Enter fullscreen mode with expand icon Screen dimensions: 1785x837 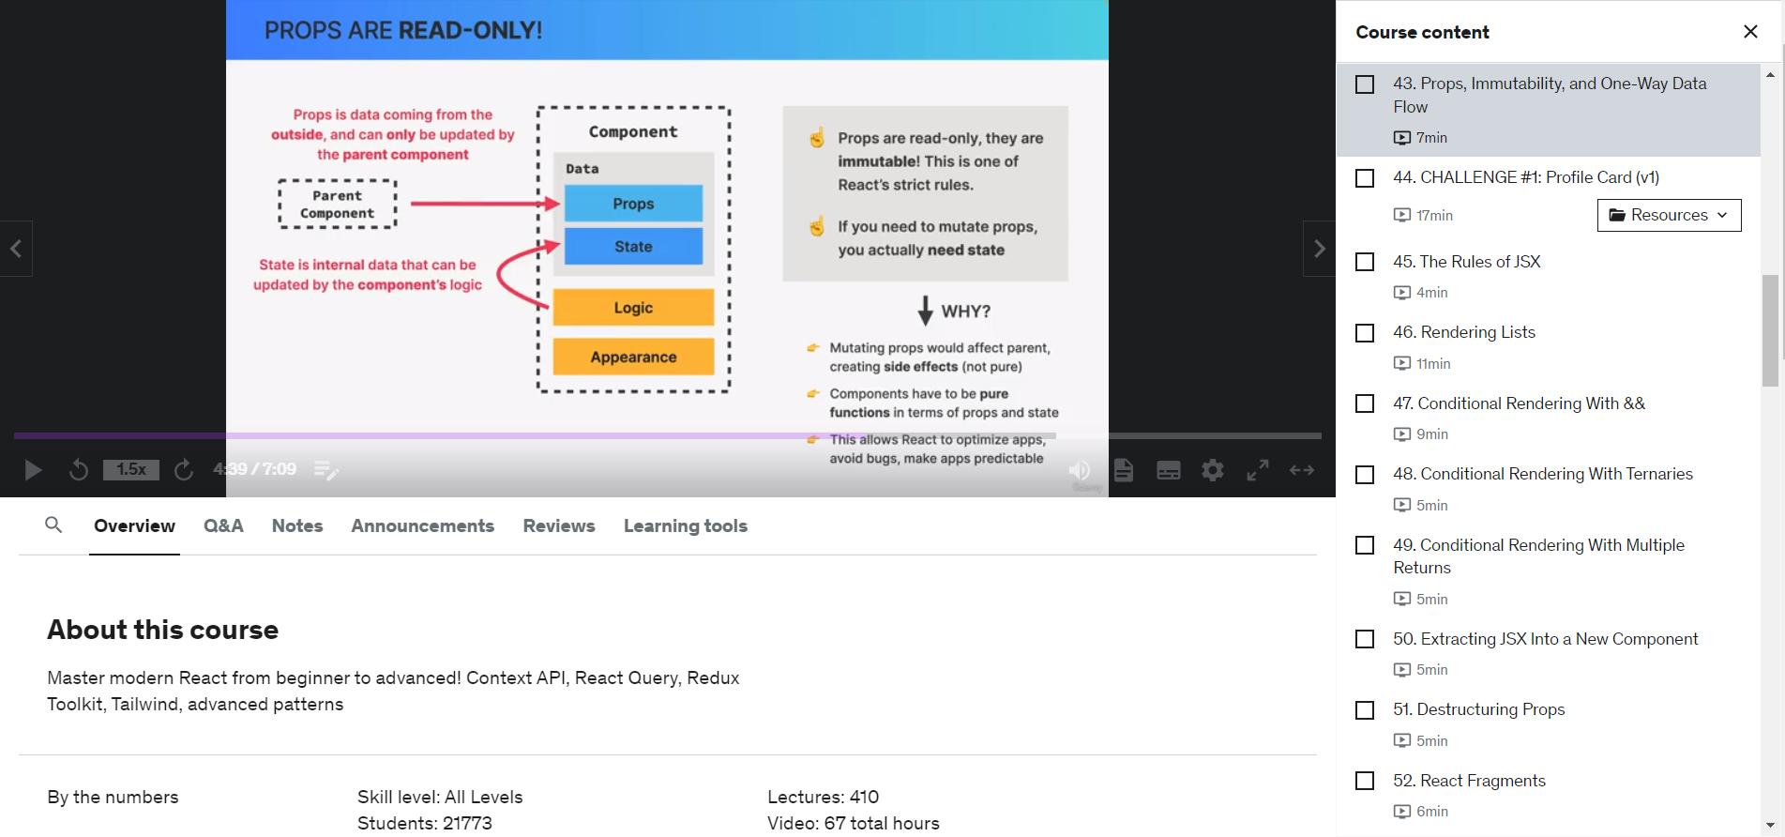click(1257, 470)
